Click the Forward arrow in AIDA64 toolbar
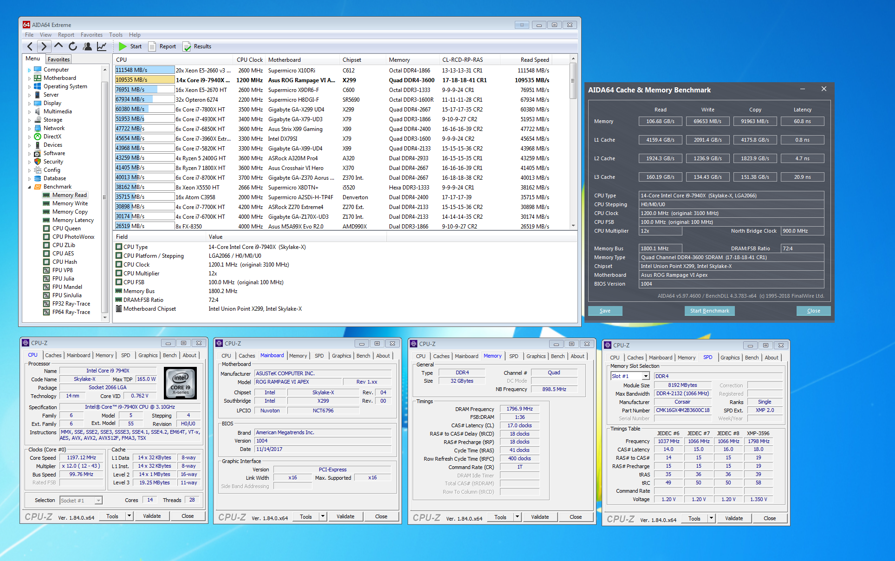The height and width of the screenshot is (561, 895). tap(44, 46)
